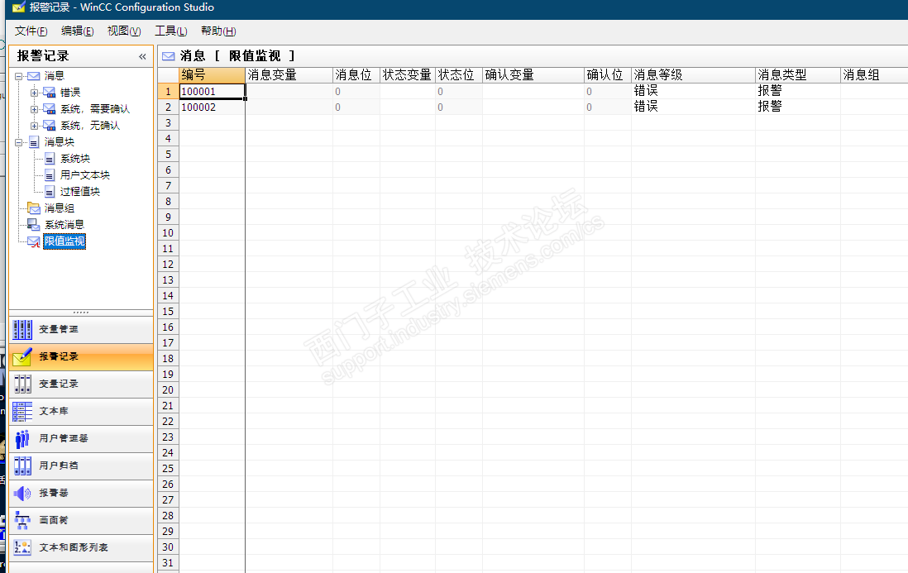This screenshot has height=573, width=908.
Task: Click the 系统块 block icon
Action: pyautogui.click(x=50, y=159)
